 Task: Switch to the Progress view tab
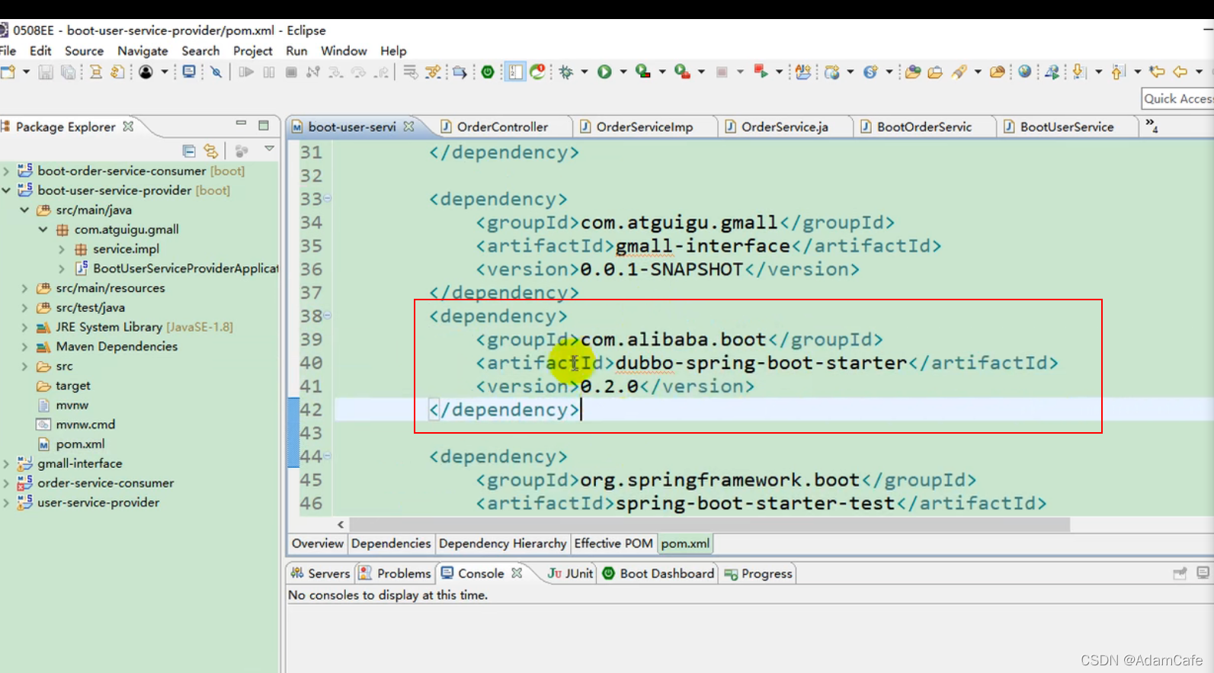pyautogui.click(x=759, y=574)
